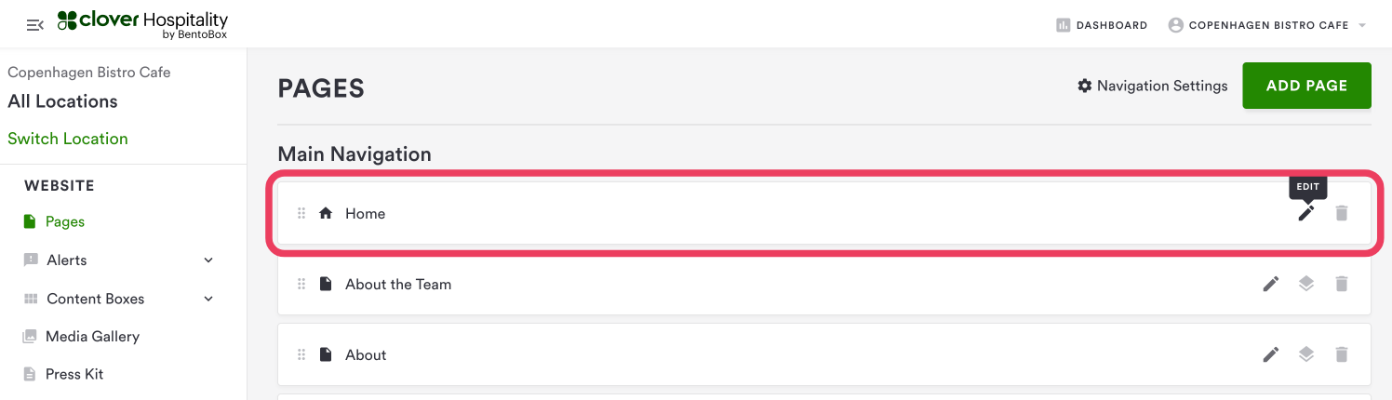Viewport: 1392px width, 400px height.
Task: Go to Media Gallery
Action: point(92,336)
